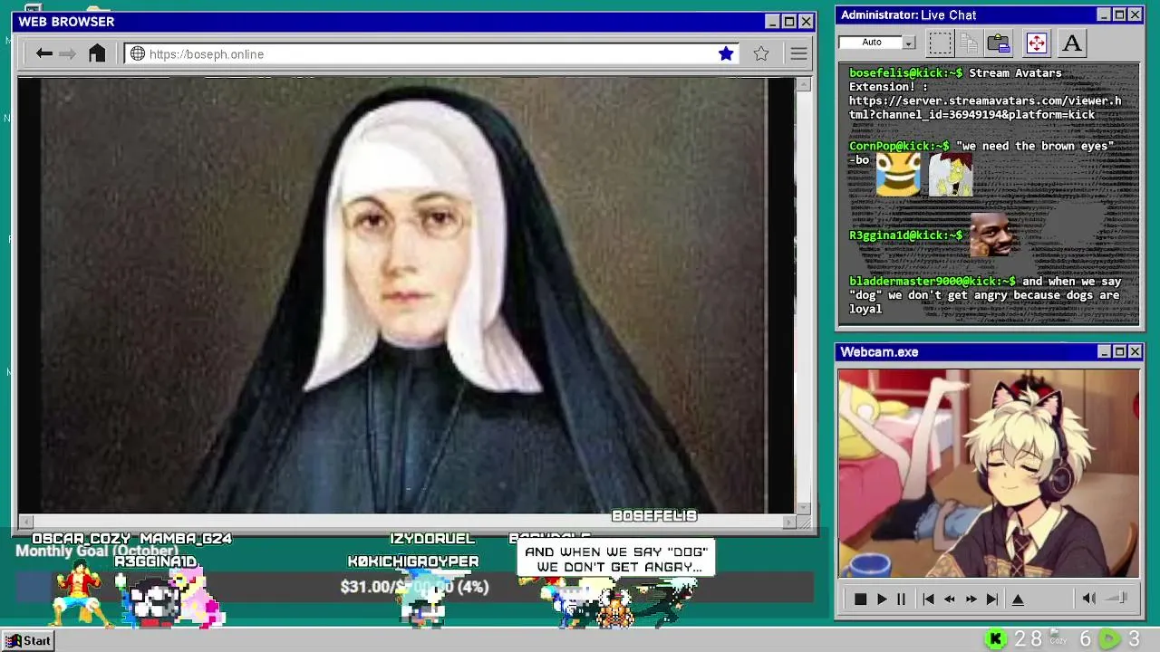
Task: Click the OSCAR_COZY avatar name label
Action: 81,539
